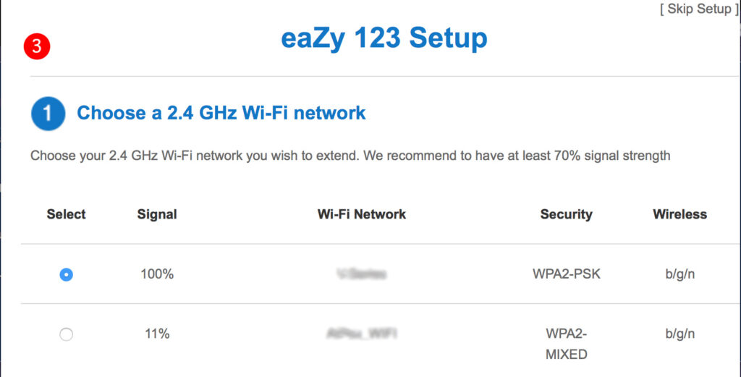This screenshot has width=741, height=377.
Task: Click the WPA2-PSK security entry
Action: [566, 275]
